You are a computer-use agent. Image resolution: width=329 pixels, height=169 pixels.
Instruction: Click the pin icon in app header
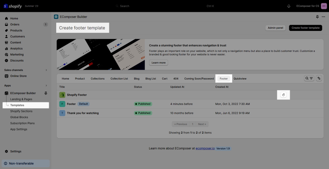317,17
